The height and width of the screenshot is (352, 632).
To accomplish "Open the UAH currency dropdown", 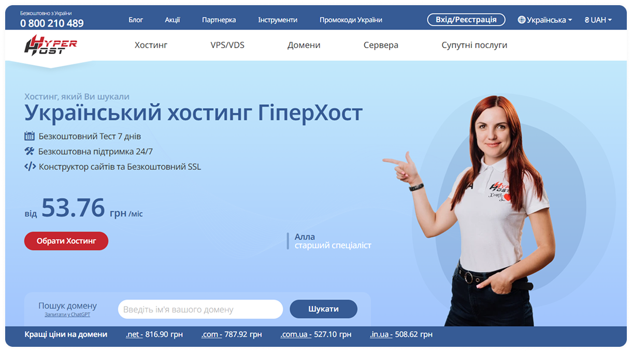I will [598, 20].
